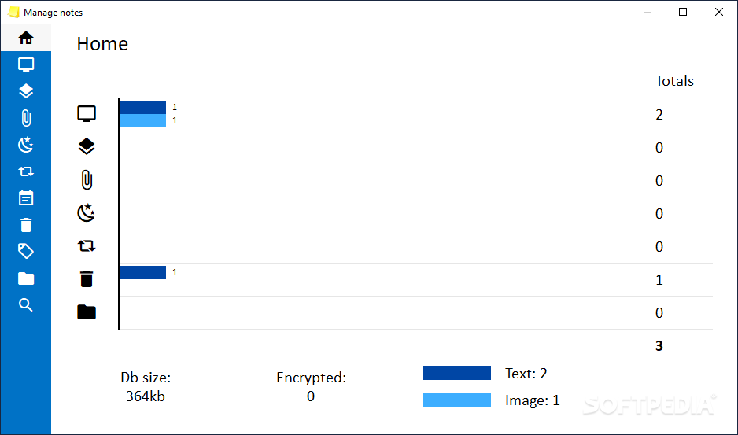The width and height of the screenshot is (738, 435).
Task: Click the search magnifier sidebar icon
Action: [26, 305]
